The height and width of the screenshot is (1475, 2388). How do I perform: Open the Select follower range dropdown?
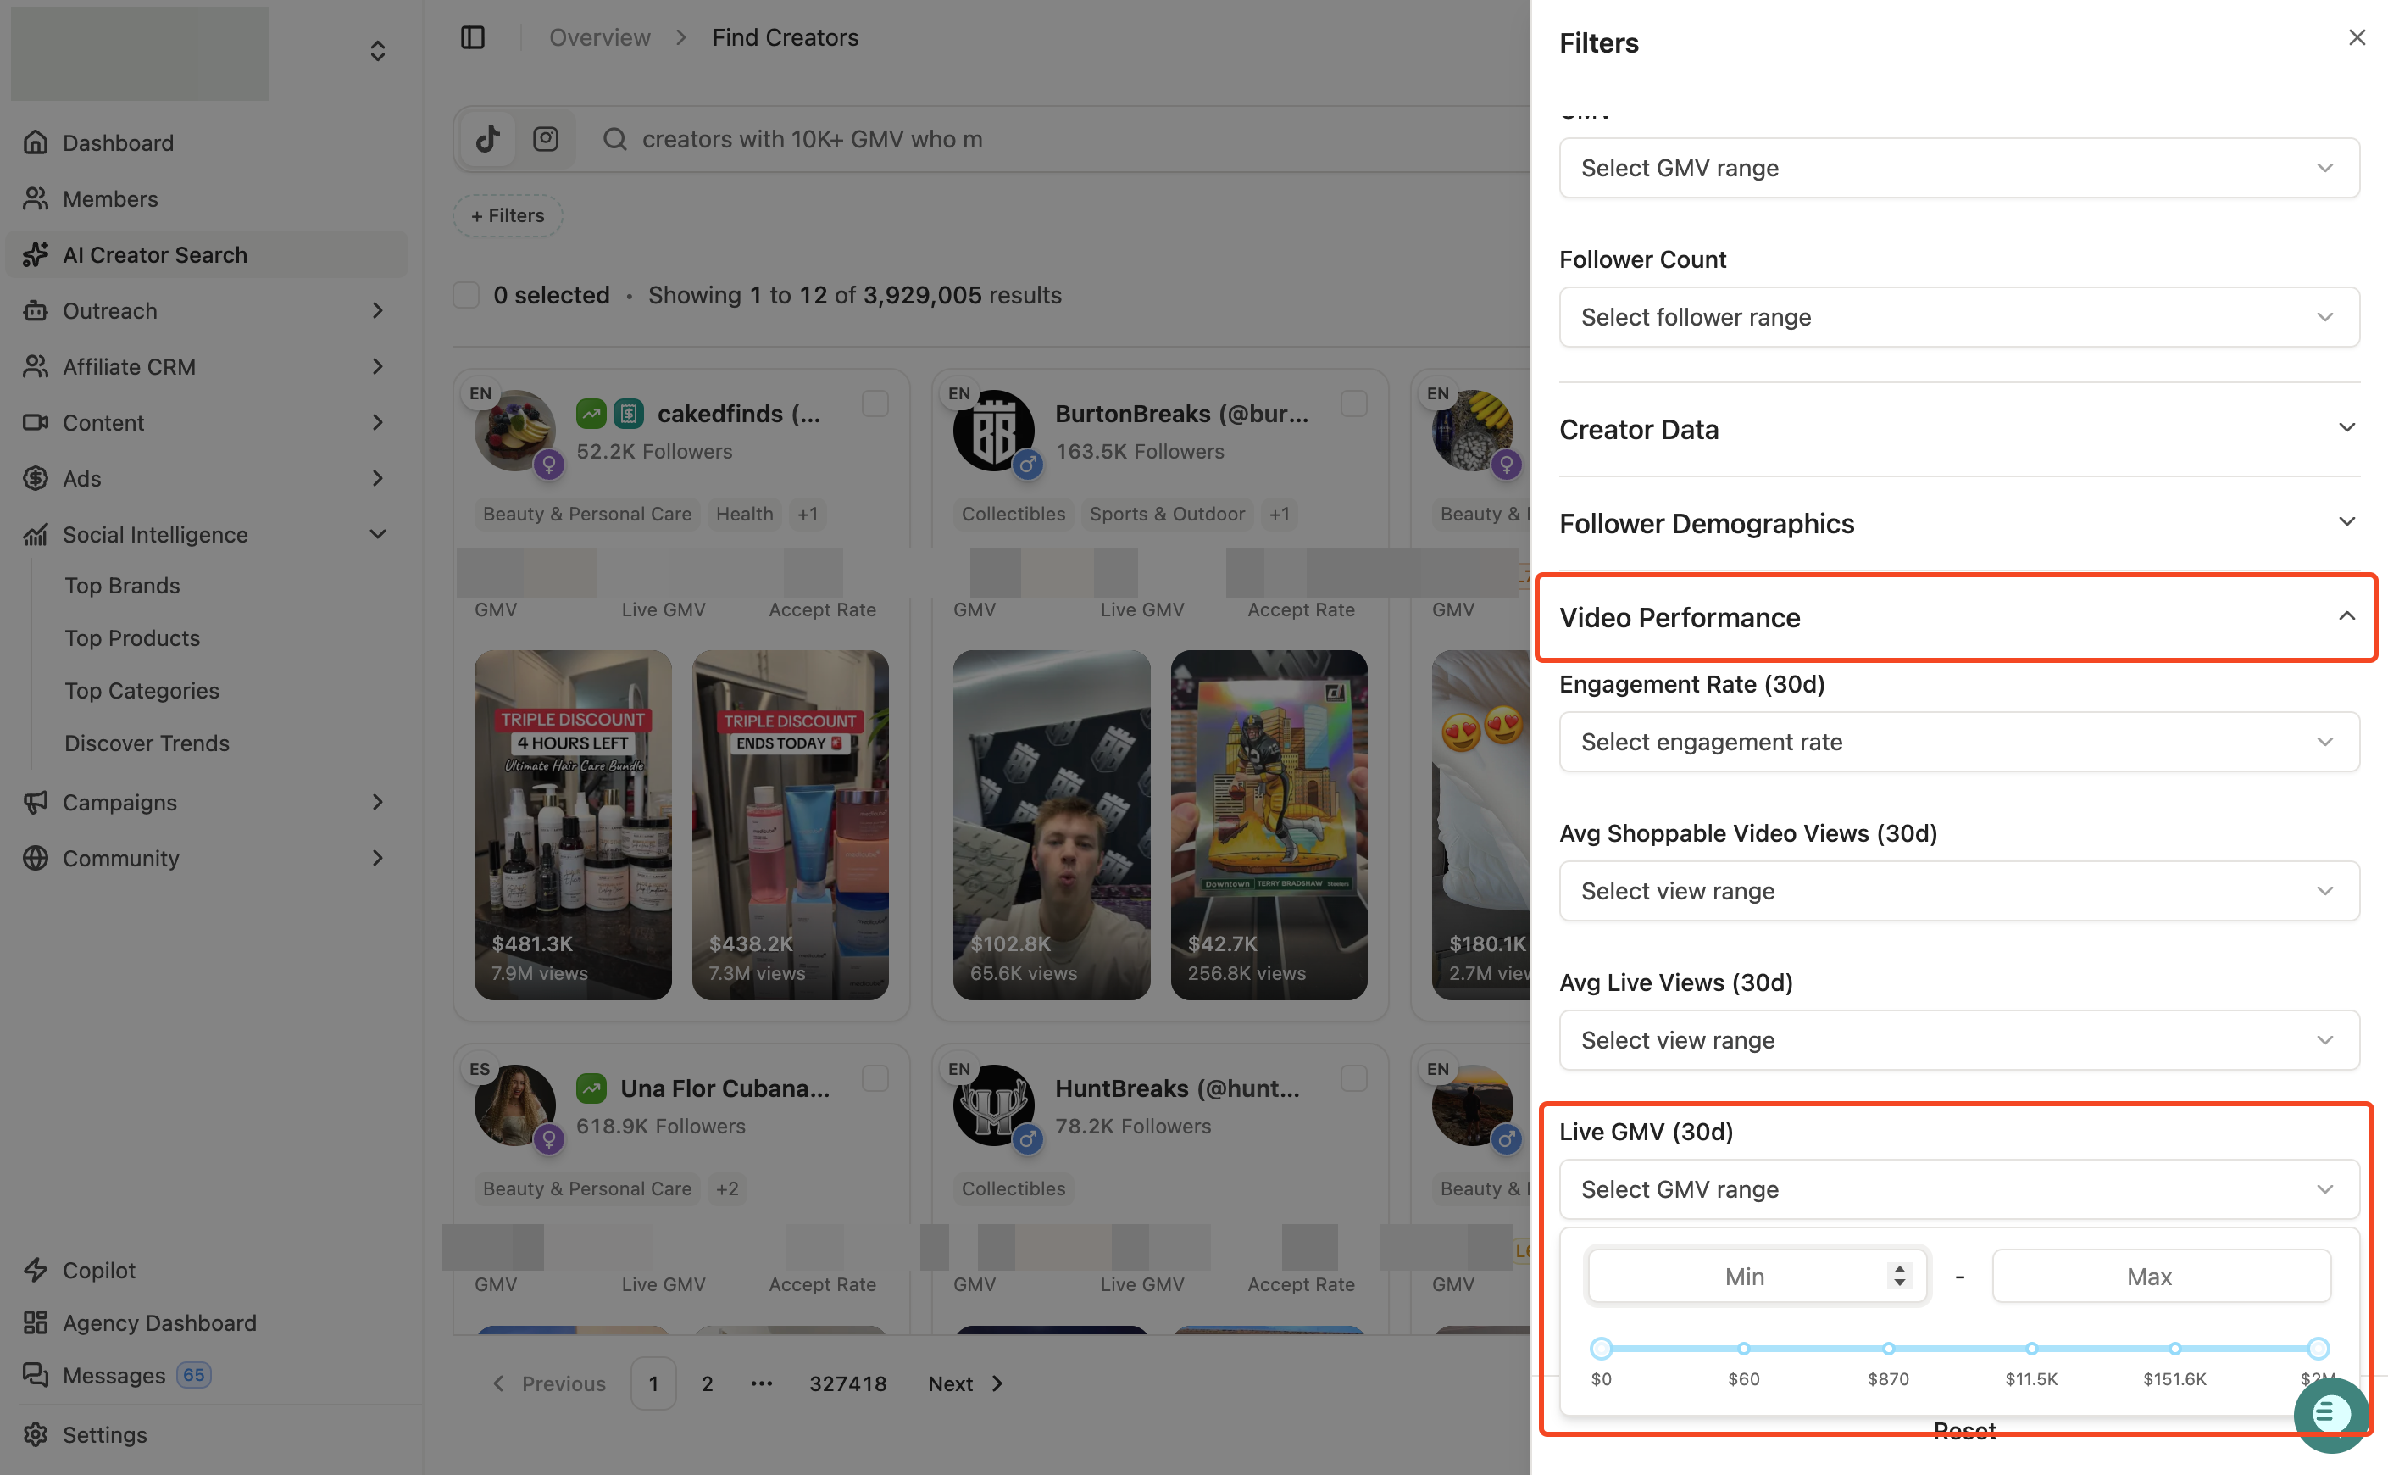[x=1959, y=317]
